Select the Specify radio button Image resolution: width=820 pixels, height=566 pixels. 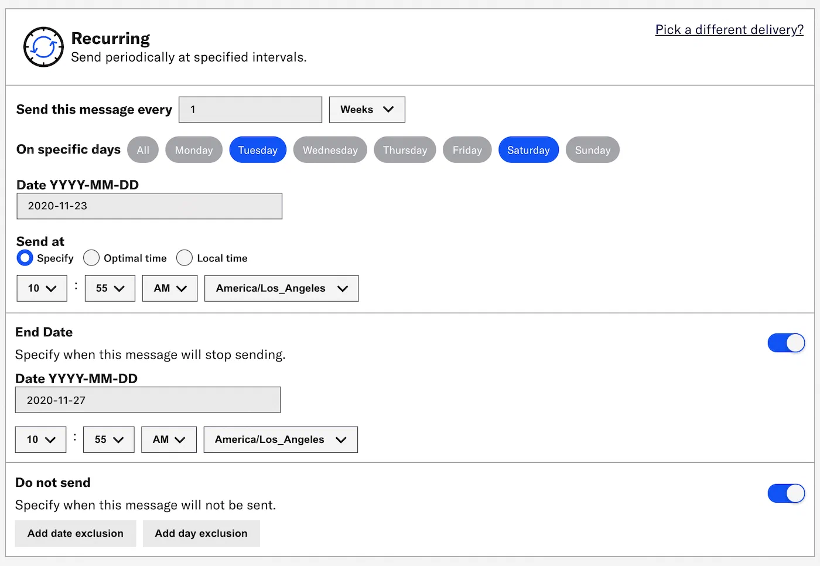pyautogui.click(x=25, y=258)
